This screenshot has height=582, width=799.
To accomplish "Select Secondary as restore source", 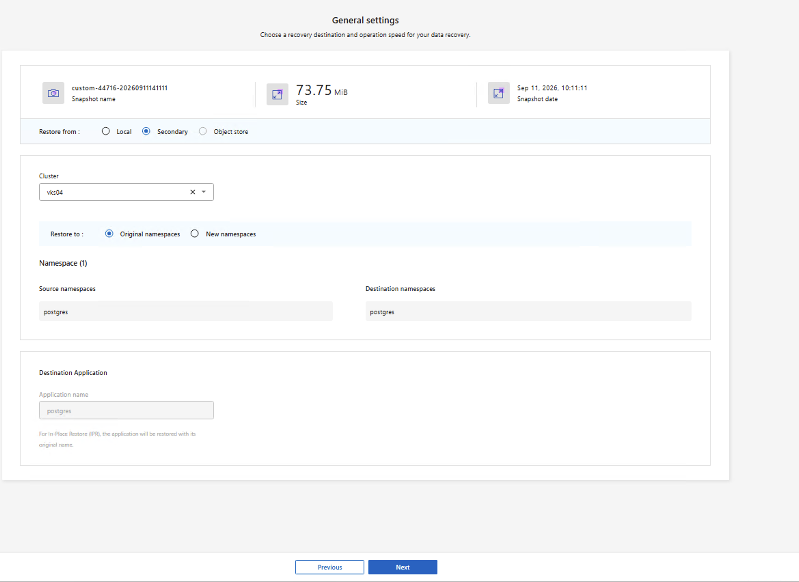I will (146, 131).
